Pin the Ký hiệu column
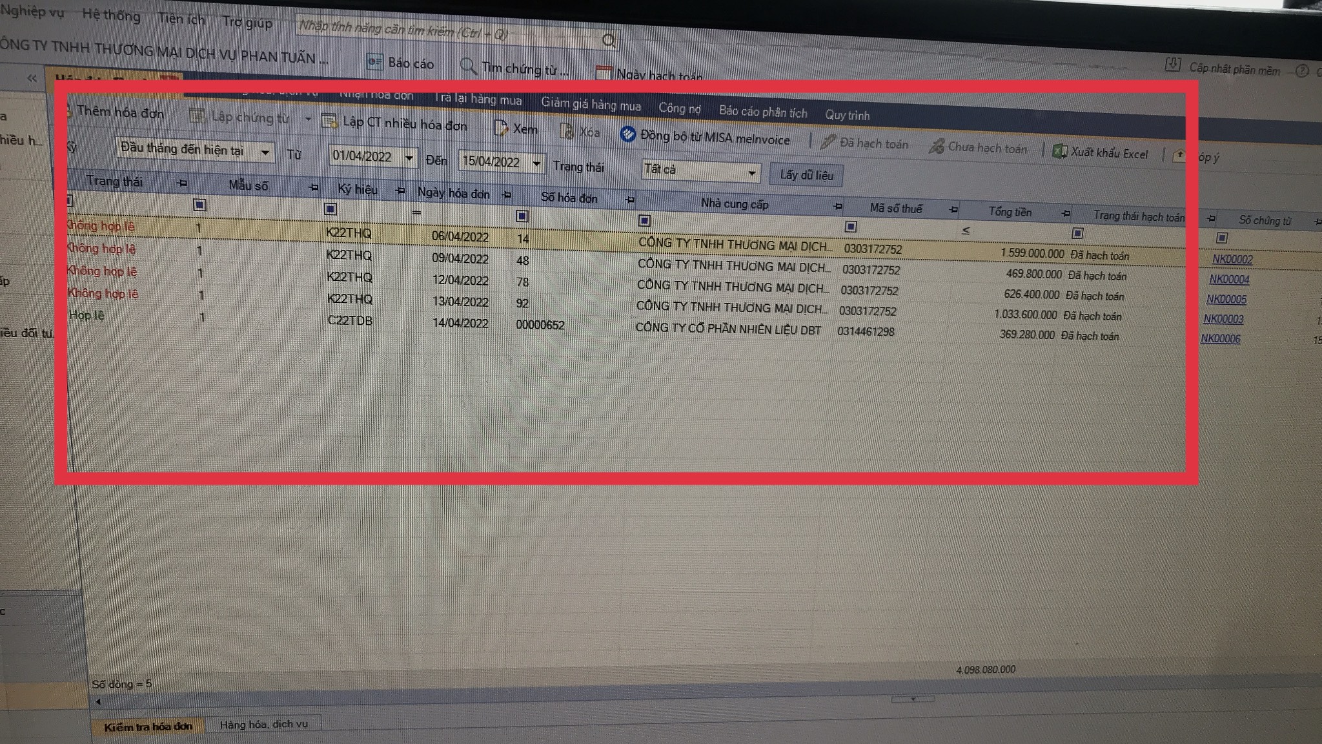Image resolution: width=1322 pixels, height=744 pixels. (400, 191)
